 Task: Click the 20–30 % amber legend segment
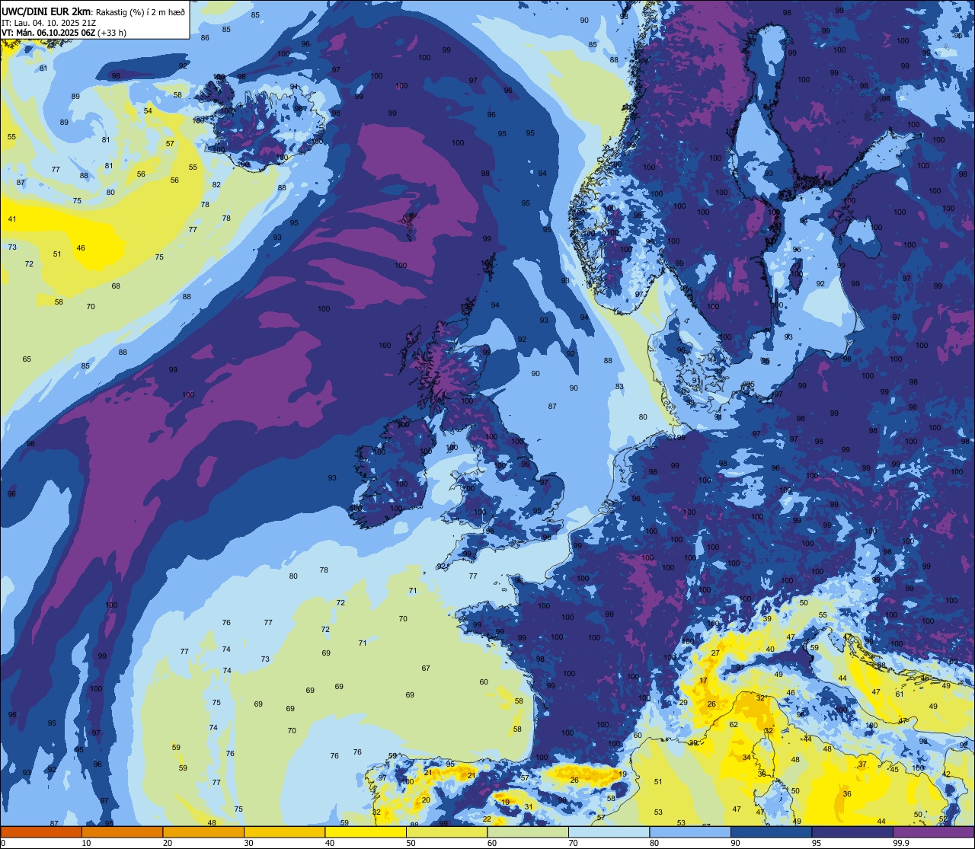click(203, 831)
